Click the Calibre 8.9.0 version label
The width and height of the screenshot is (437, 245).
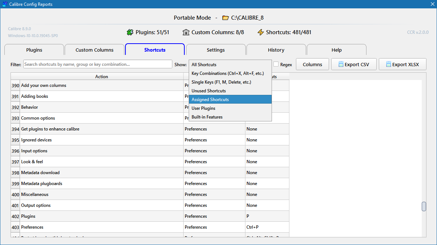(x=20, y=29)
